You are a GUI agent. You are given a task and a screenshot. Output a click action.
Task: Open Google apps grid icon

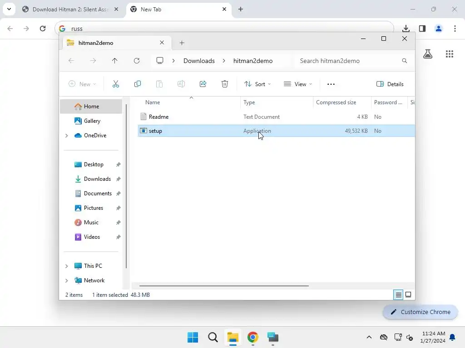coord(450,54)
